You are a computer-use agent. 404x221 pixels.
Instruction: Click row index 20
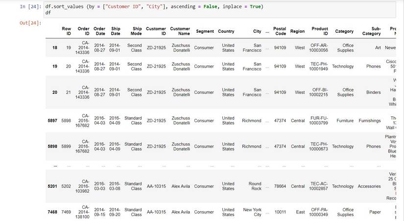[55, 92]
